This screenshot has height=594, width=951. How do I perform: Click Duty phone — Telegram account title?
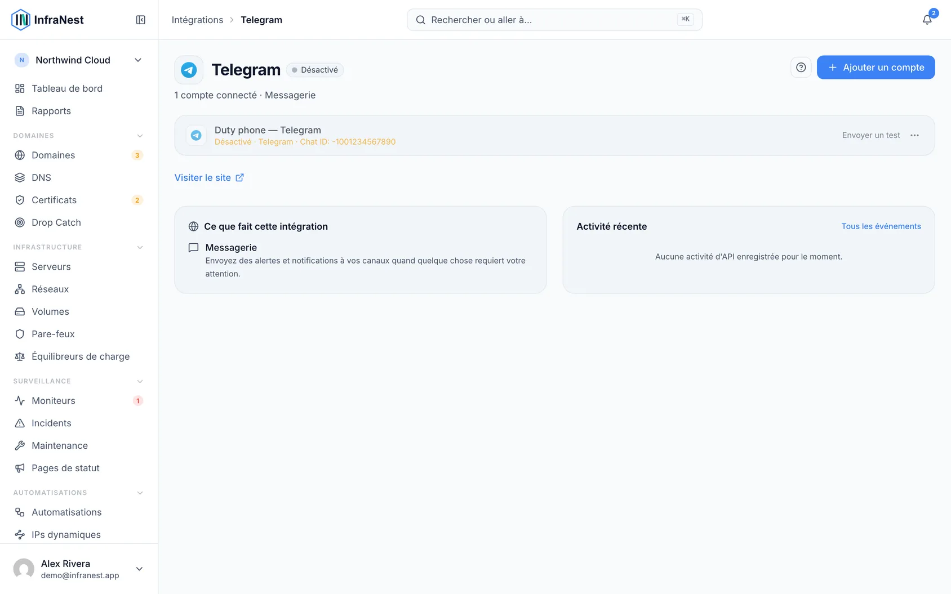pyautogui.click(x=268, y=130)
